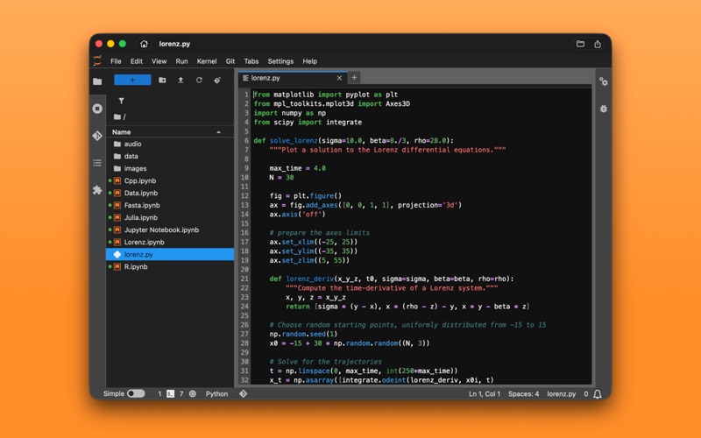Open the debugger panel bug icon

(603, 109)
